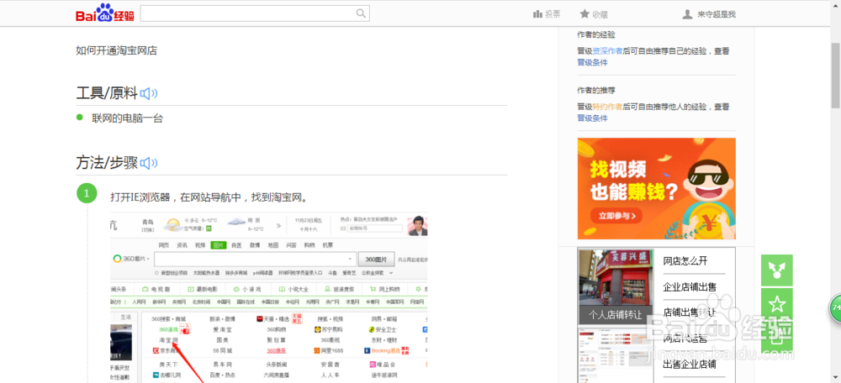Open the 企业店铺出售 link
This screenshot has width=841, height=383.
690,286
